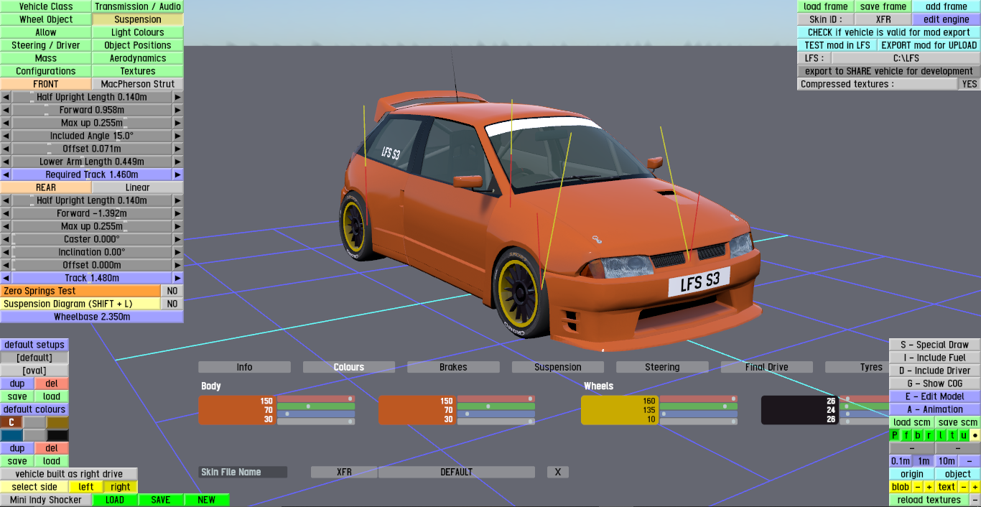The width and height of the screenshot is (981, 507).
Task: Select the [oval] setup
Action: 34,371
